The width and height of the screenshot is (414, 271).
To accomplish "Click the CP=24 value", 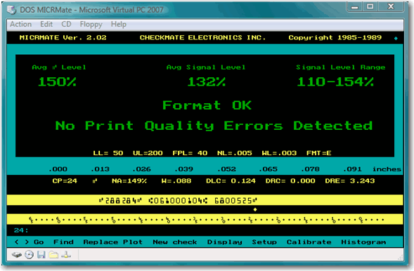I will tap(65, 181).
